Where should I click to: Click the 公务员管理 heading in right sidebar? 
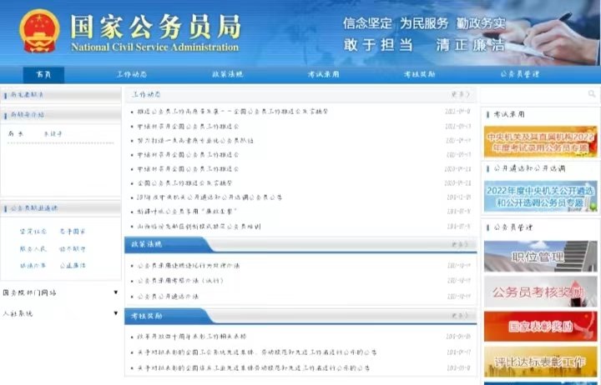pyautogui.click(x=513, y=227)
